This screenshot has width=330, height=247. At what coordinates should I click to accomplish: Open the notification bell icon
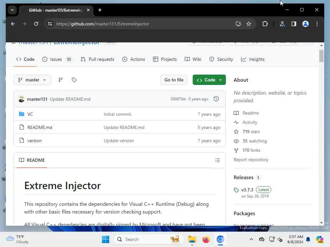(308, 239)
